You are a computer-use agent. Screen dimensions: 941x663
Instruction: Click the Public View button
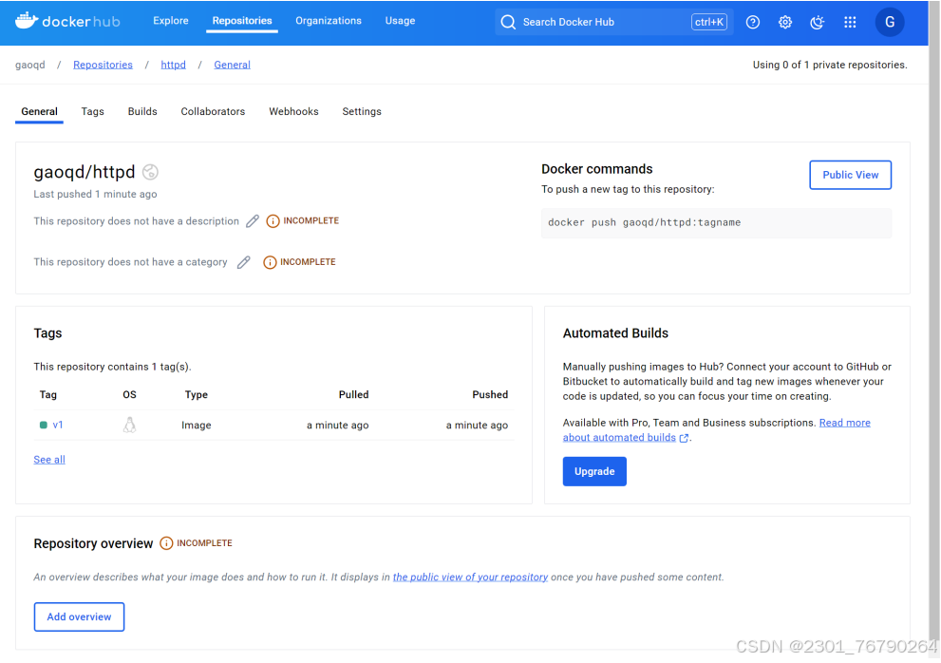pos(850,175)
